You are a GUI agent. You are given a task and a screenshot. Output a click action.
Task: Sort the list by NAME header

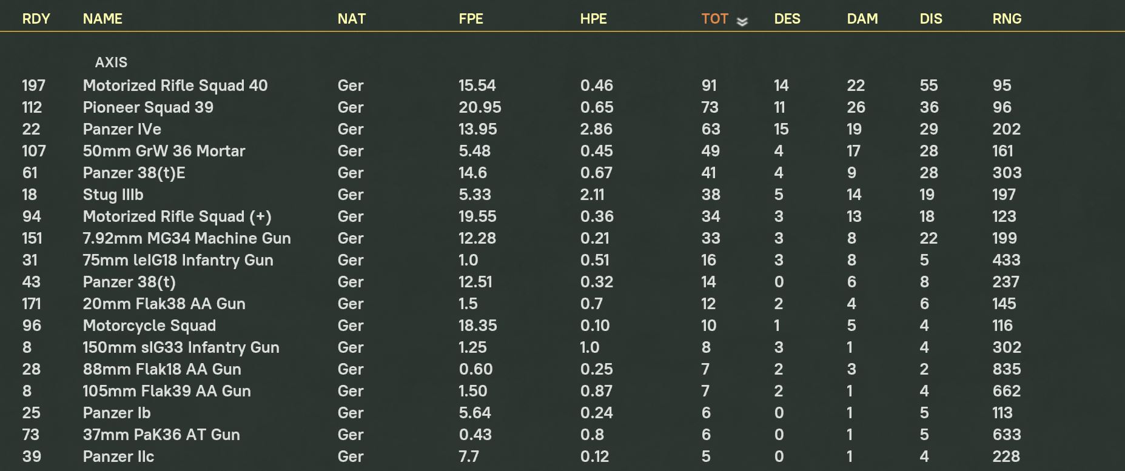pyautogui.click(x=102, y=19)
